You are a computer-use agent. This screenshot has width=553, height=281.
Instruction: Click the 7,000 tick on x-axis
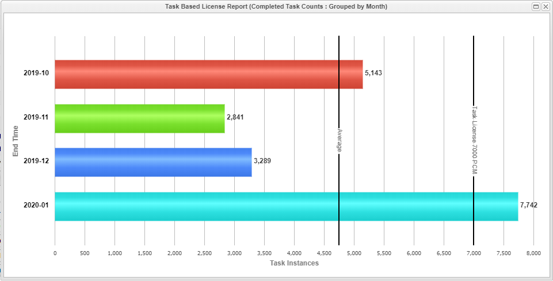coord(474,253)
